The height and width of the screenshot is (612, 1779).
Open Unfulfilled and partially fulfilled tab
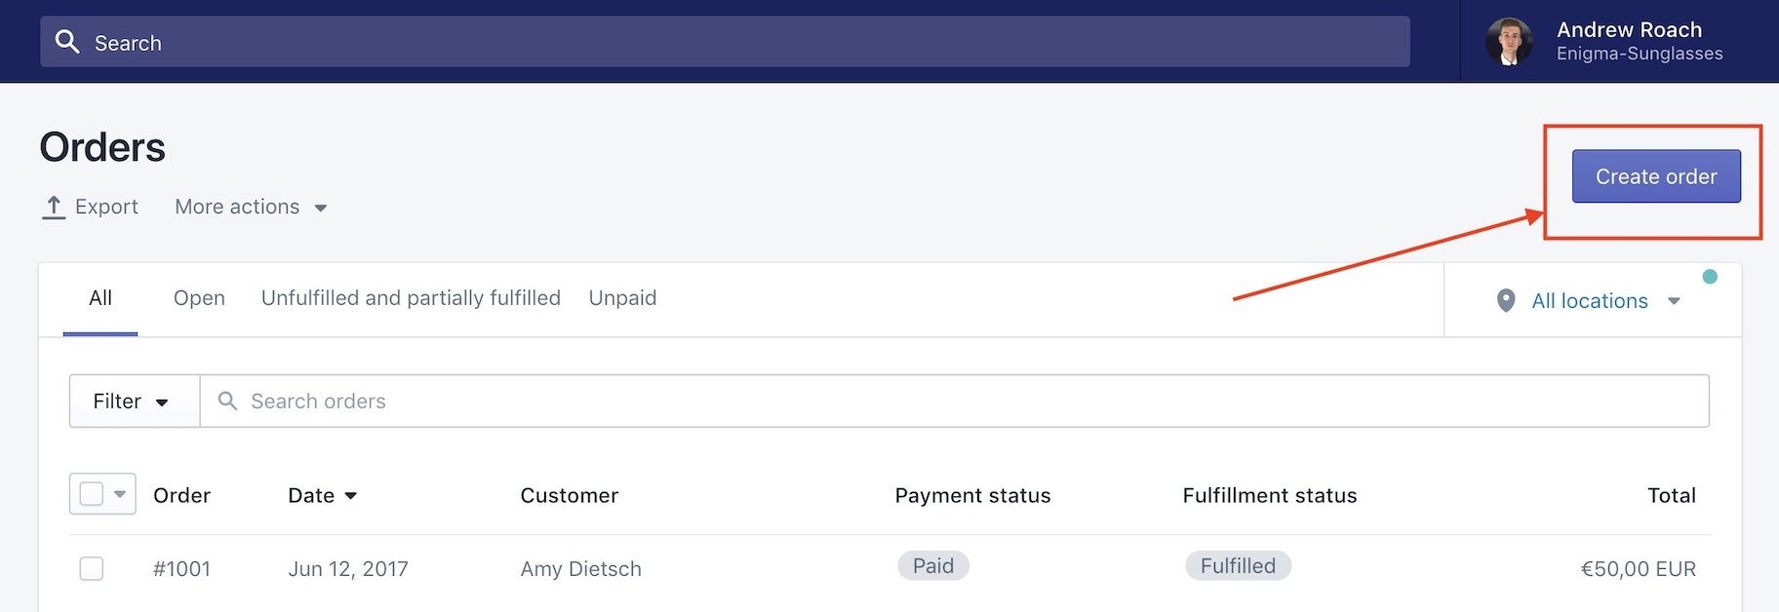pos(411,298)
